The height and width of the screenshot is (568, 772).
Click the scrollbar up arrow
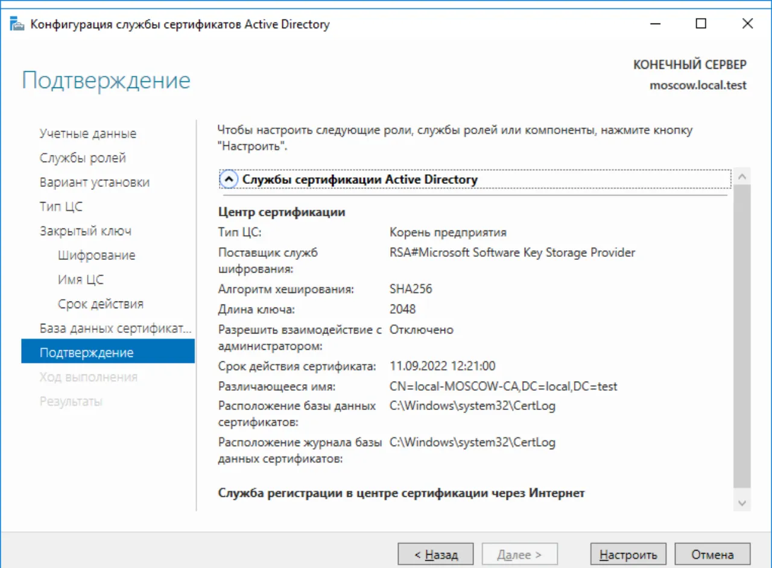pos(742,177)
